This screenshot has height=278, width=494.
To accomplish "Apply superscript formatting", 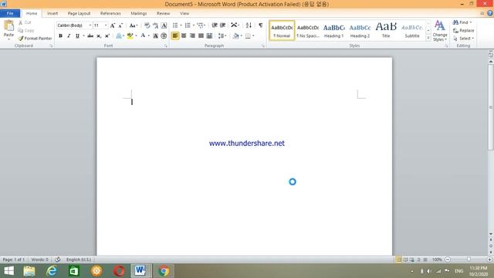I will [x=107, y=36].
